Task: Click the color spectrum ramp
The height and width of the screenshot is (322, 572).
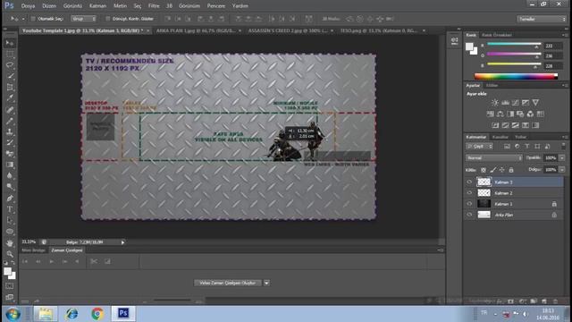Action: (x=516, y=76)
